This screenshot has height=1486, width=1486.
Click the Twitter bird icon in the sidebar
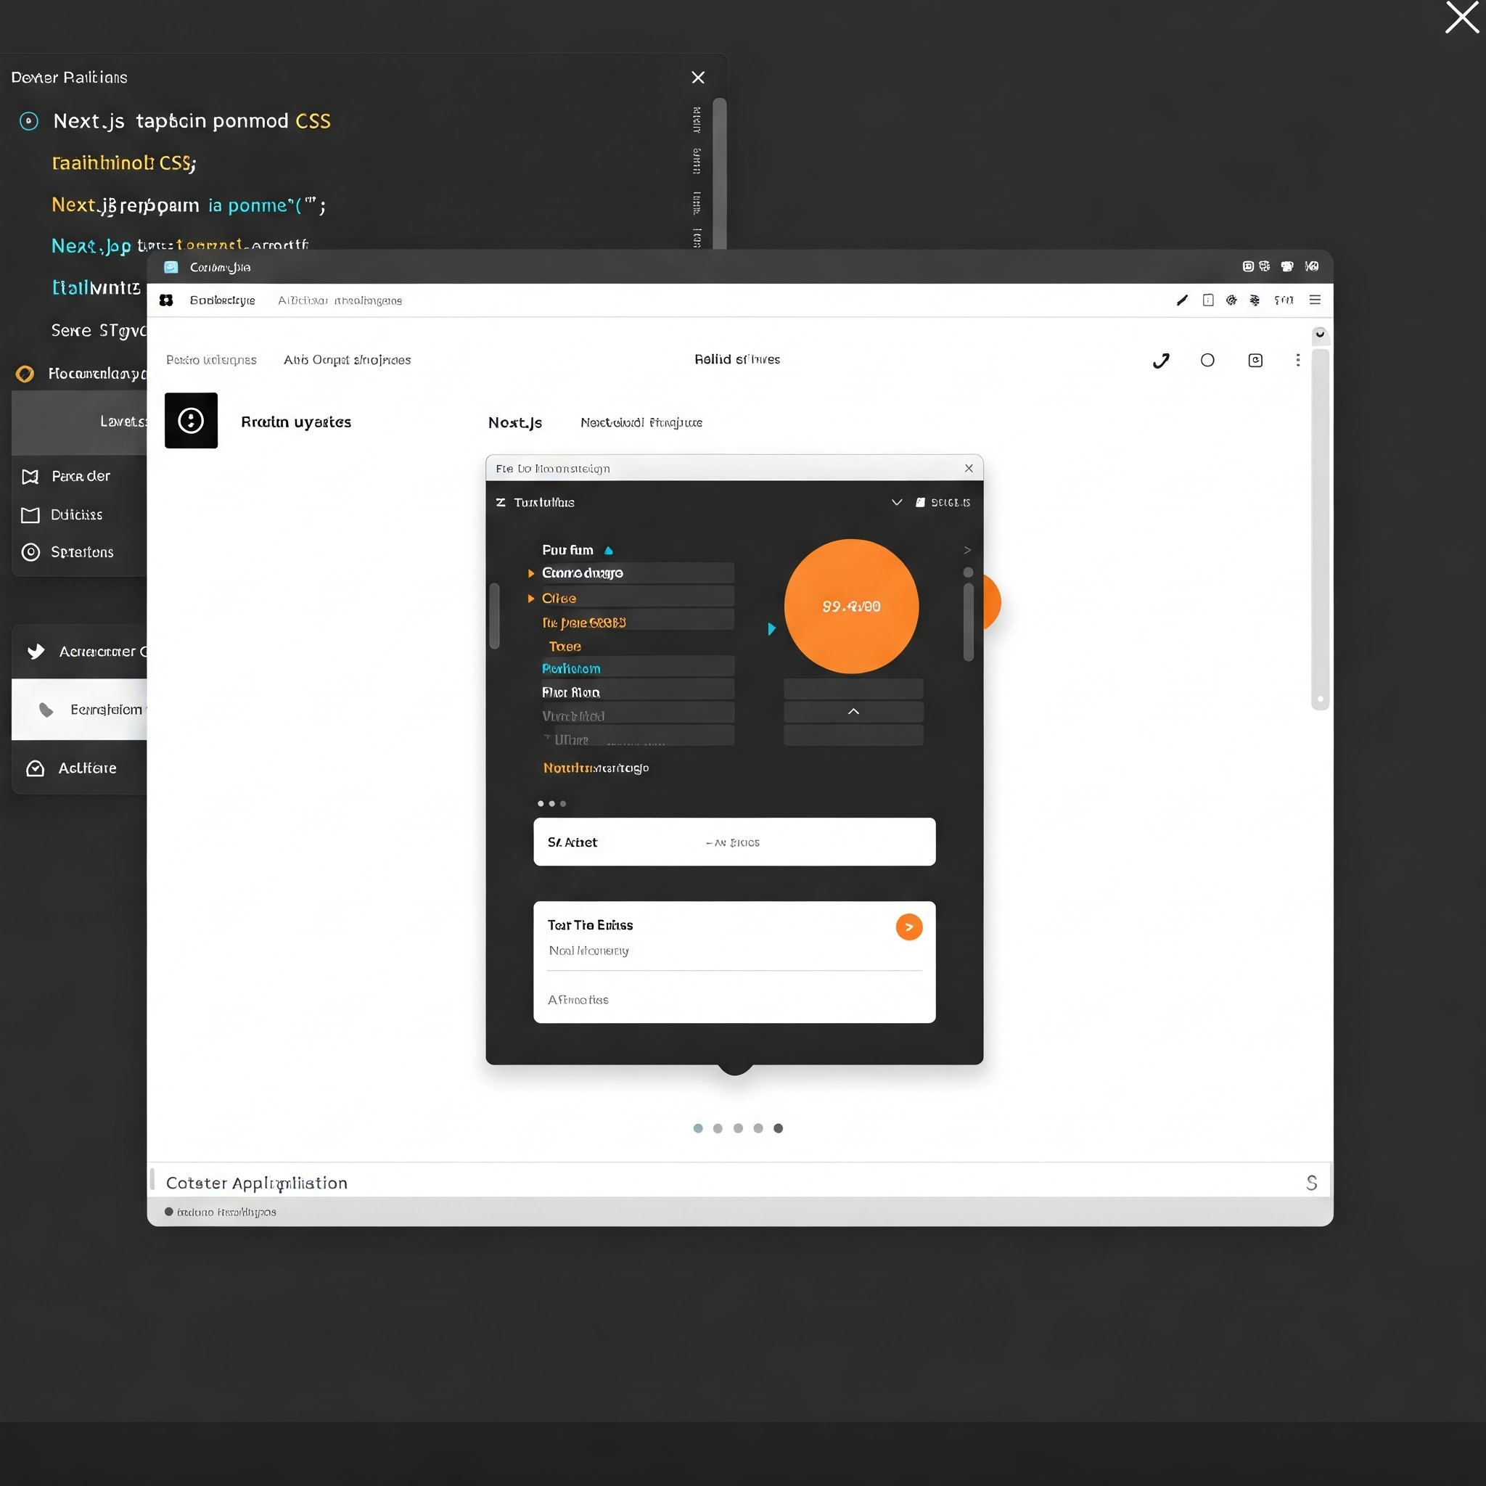[x=35, y=652]
